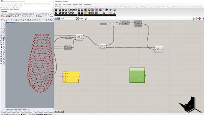The width and height of the screenshot is (204, 115).
Task: Click the cherry-shaped Util icon
Action: coord(104,13)
